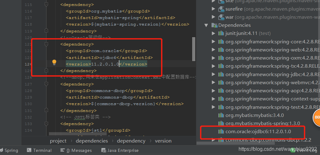
Task: Click 'commons-dbcp' artifactId on line 129
Action: [x=116, y=97]
